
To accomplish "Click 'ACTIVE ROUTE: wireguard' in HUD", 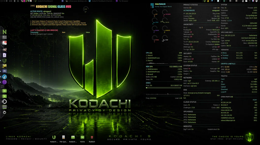I will point(41,11).
